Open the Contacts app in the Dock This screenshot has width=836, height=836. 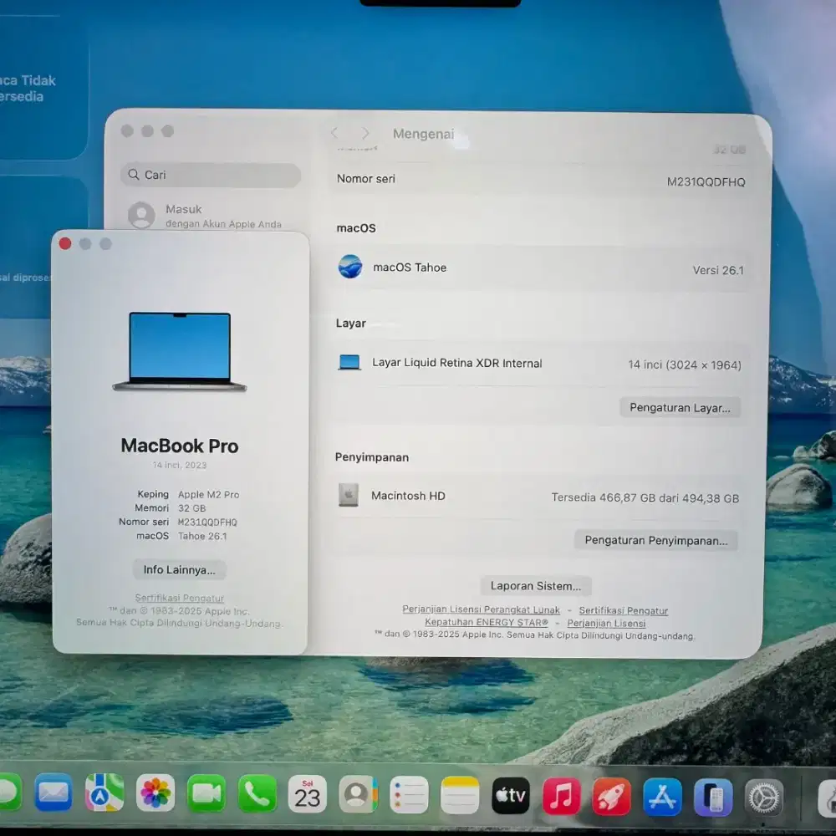[x=359, y=794]
